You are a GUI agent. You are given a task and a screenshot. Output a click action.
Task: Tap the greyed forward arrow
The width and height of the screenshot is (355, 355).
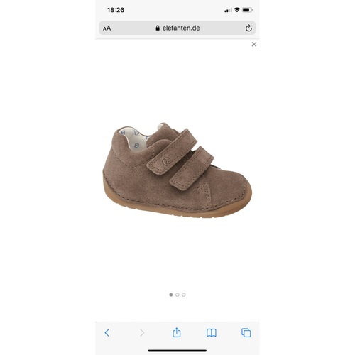tap(142, 333)
